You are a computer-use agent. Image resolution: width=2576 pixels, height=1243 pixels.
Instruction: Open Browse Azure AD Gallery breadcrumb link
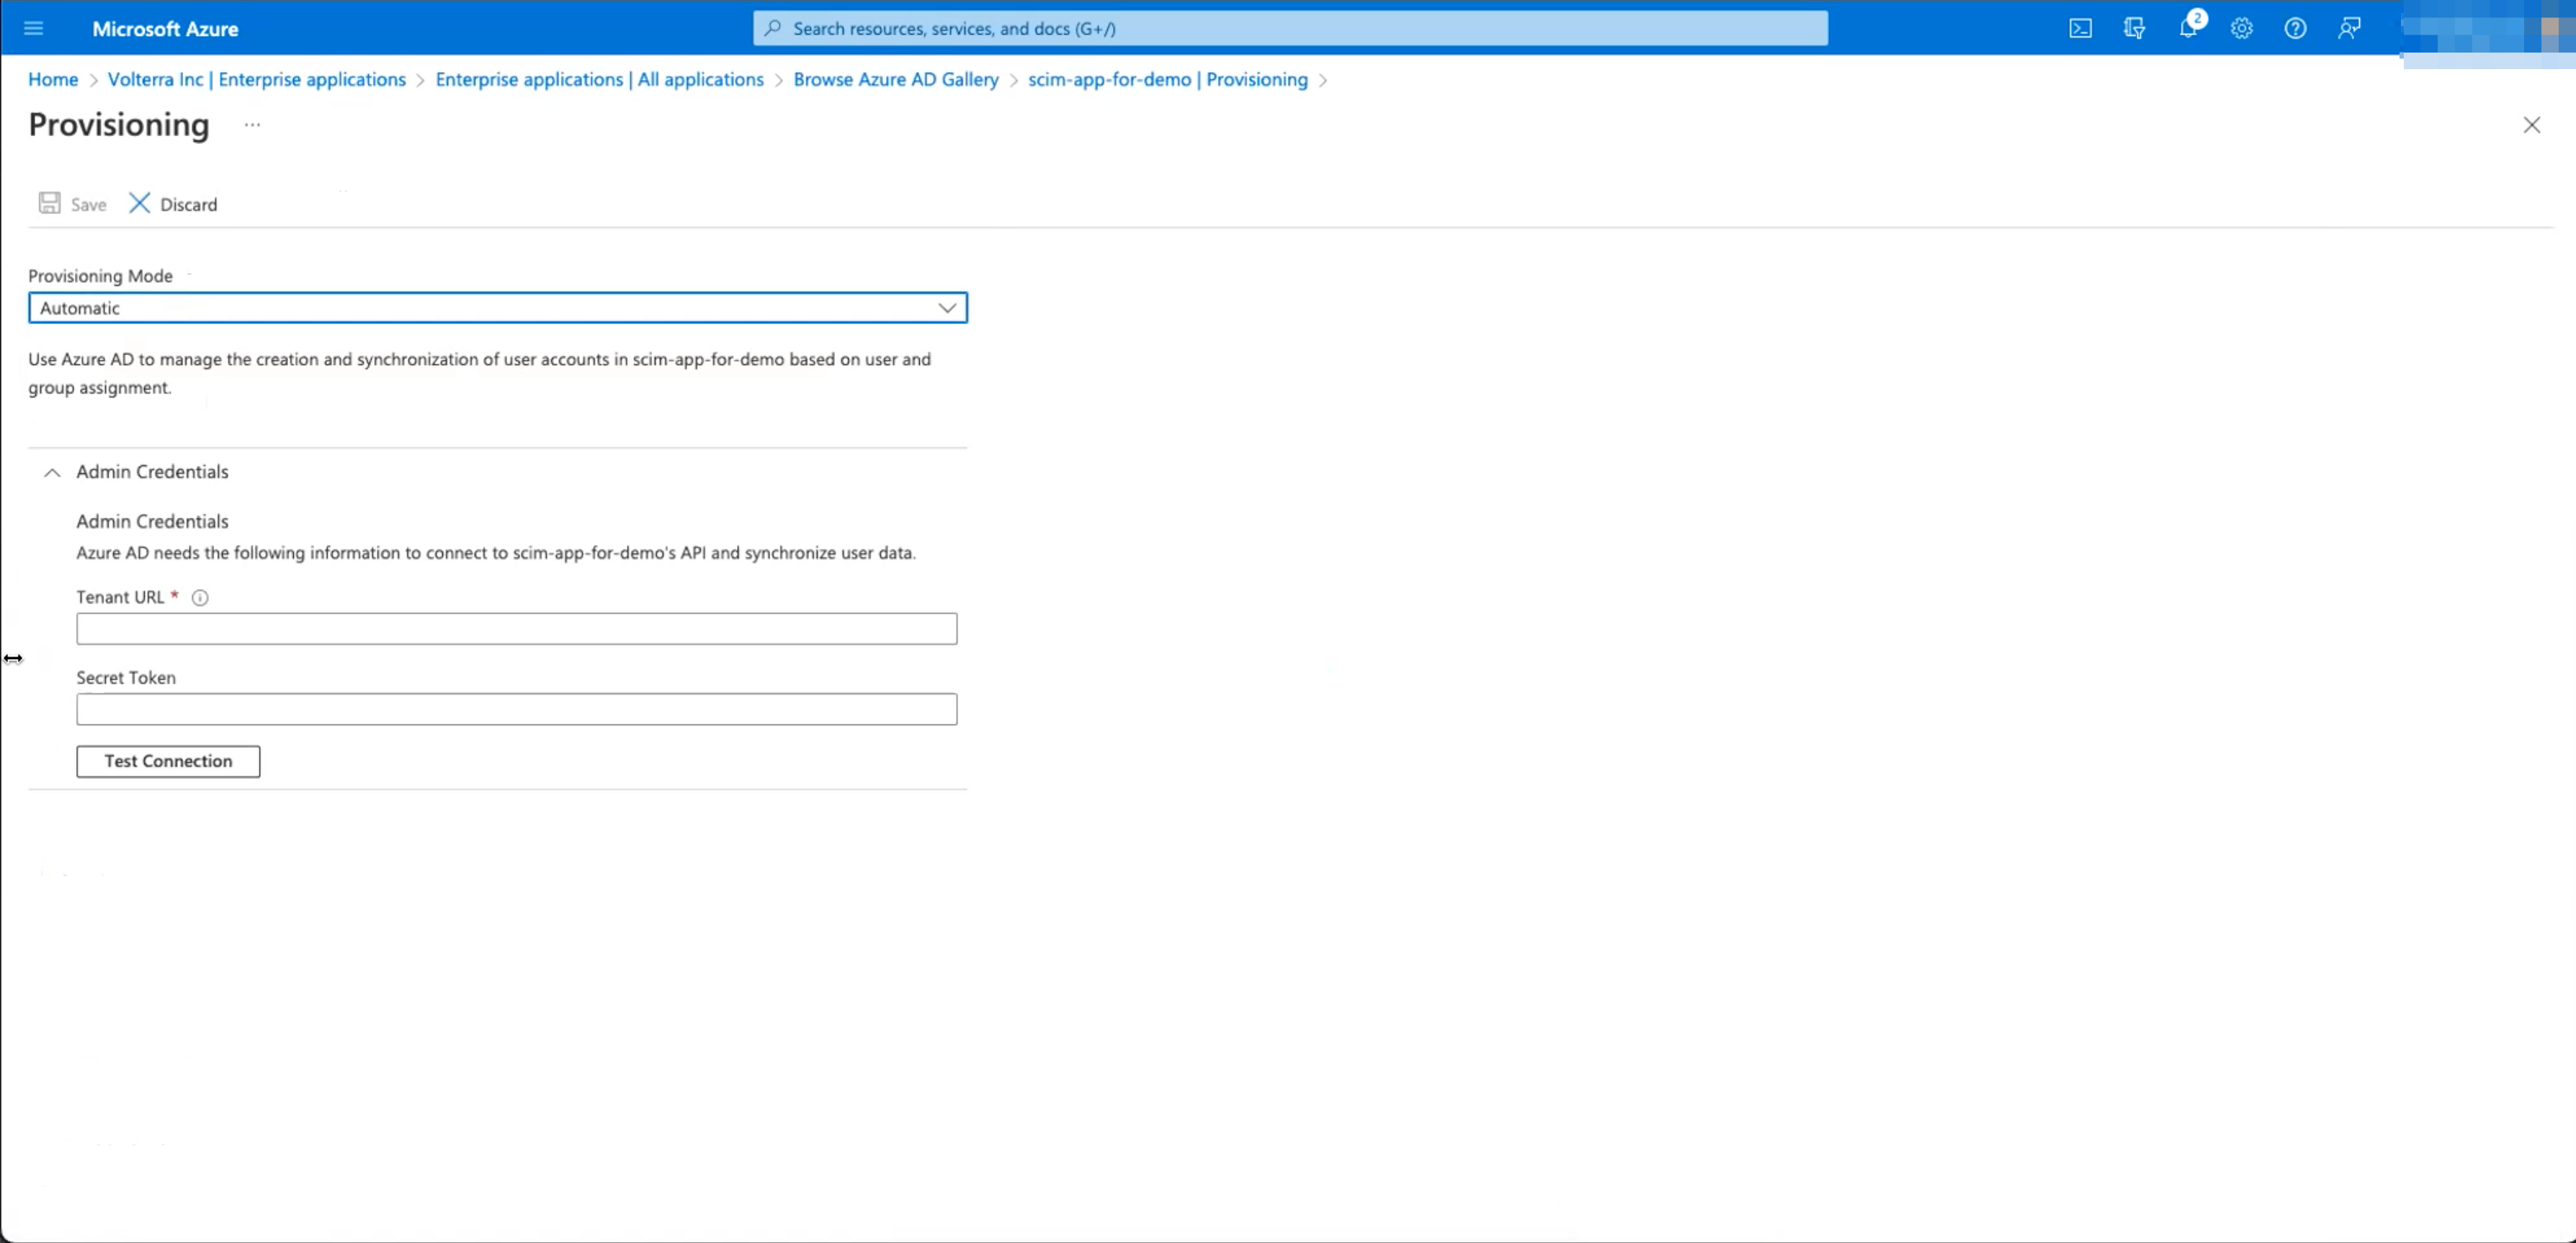(895, 79)
